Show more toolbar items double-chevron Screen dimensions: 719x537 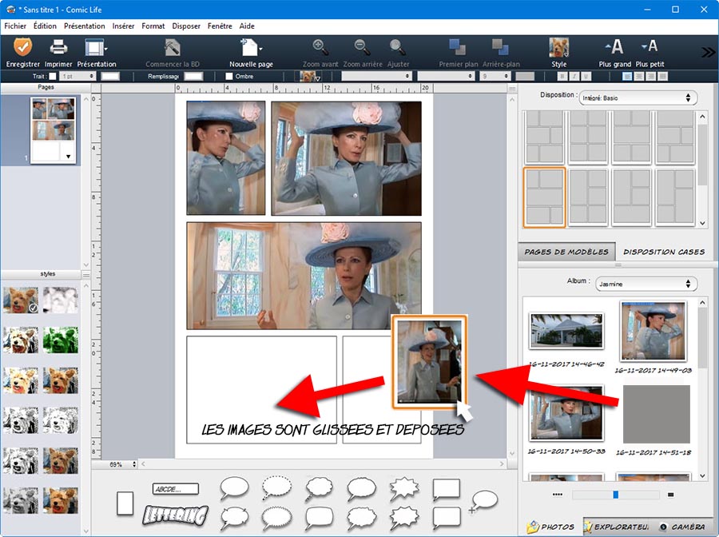(708, 52)
